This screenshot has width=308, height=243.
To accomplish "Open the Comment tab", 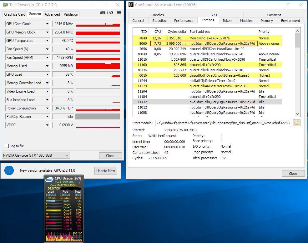I will tap(274, 15).
